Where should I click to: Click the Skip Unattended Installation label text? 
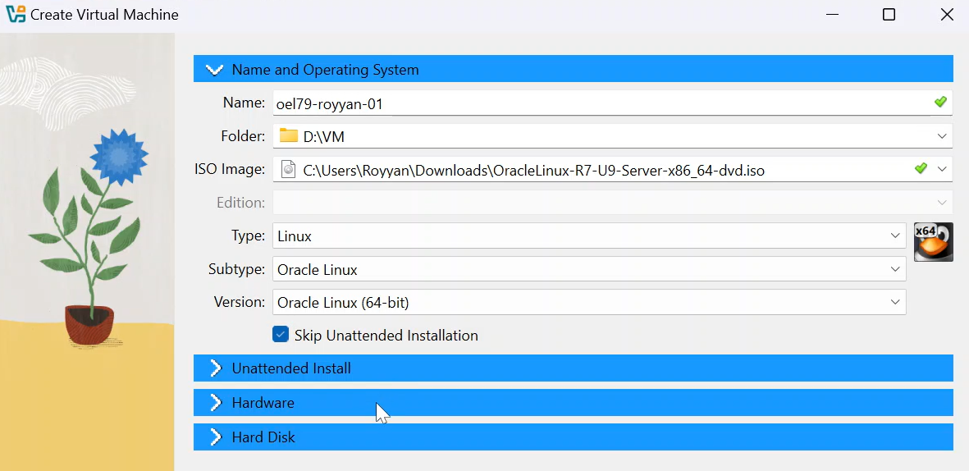click(386, 336)
